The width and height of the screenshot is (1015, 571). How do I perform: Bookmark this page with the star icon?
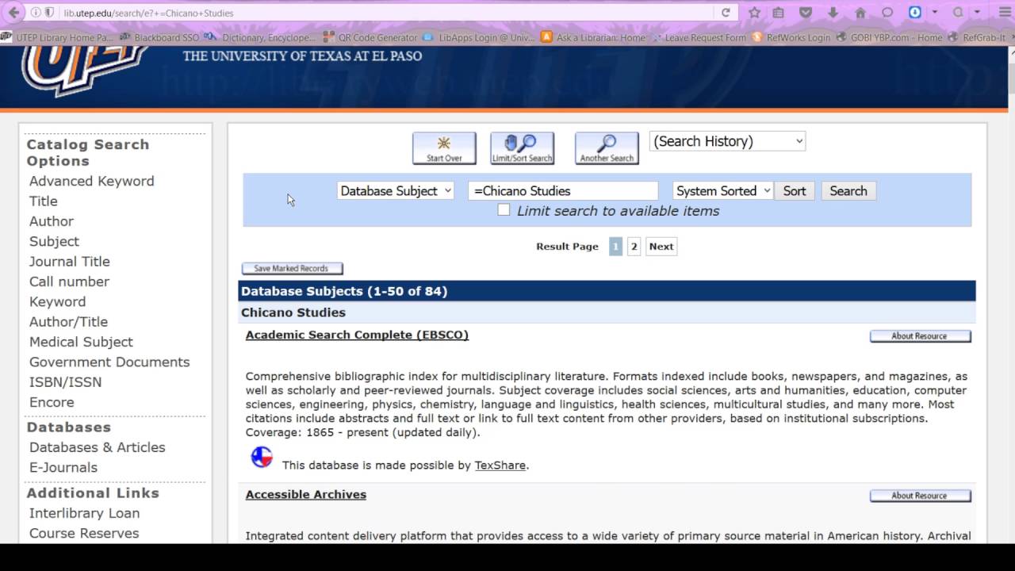[x=754, y=13]
